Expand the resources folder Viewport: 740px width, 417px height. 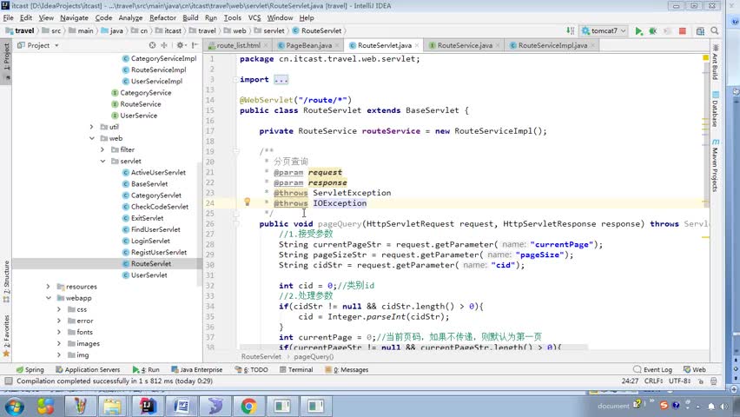(x=48, y=286)
